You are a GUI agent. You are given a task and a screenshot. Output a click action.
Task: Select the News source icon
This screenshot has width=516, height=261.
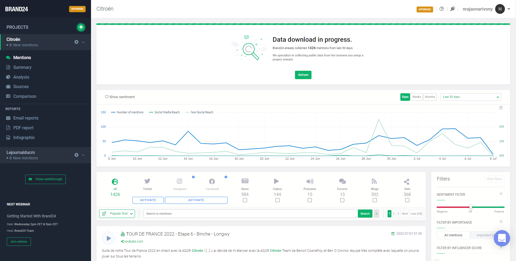click(245, 181)
